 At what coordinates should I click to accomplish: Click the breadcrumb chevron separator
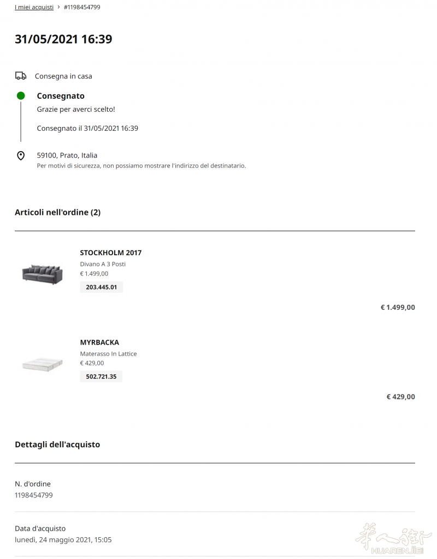[58, 7]
